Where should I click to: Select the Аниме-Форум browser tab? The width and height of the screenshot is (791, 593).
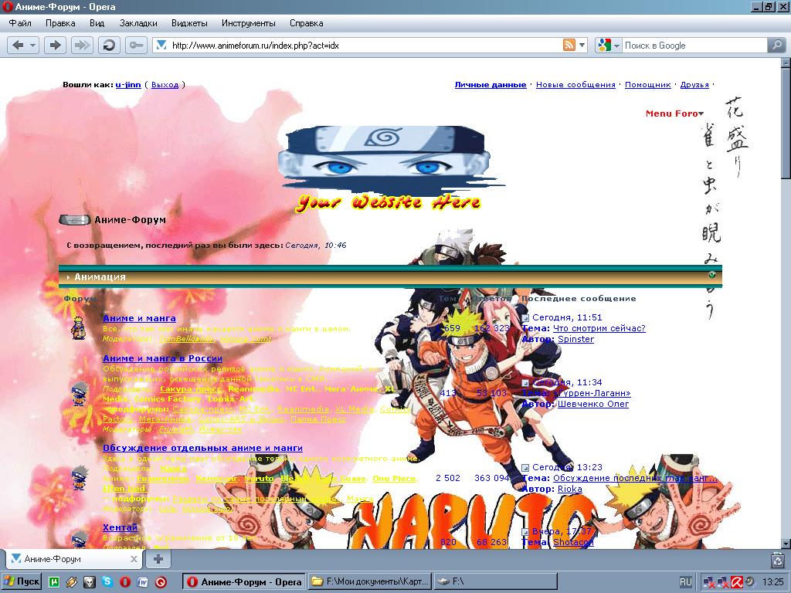pos(74,559)
